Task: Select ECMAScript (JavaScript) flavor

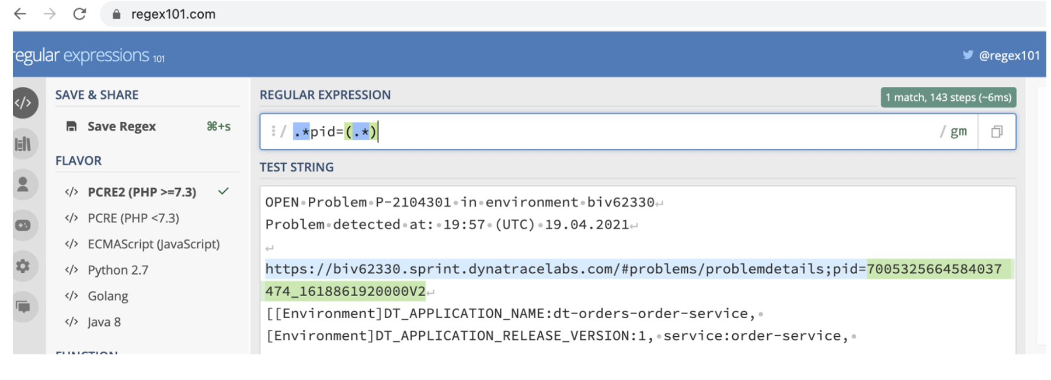Action: point(154,244)
